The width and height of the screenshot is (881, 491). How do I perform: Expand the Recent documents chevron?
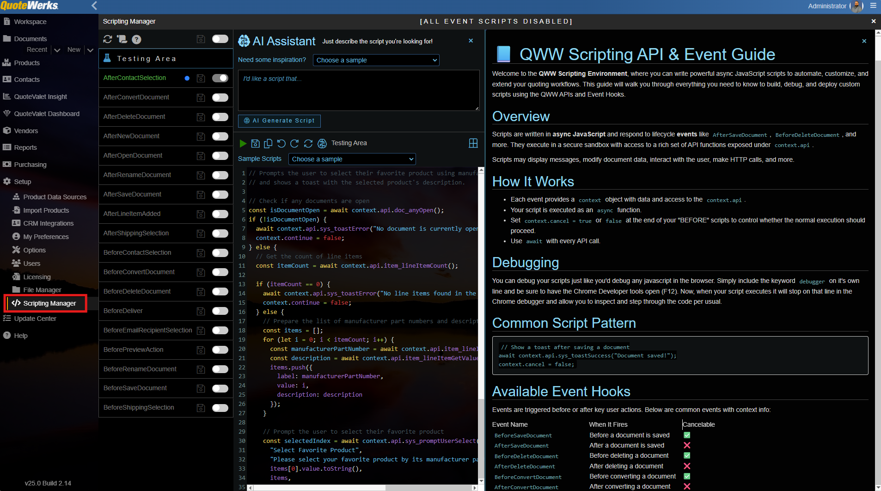(57, 50)
